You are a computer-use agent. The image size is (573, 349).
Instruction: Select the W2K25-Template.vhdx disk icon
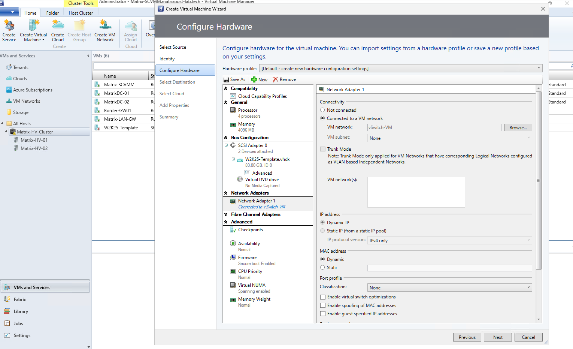pyautogui.click(x=240, y=160)
